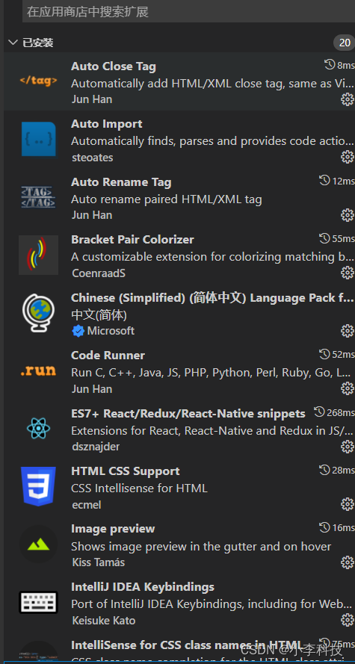This screenshot has height=664, width=355.
Task: Click the Code Runner .run icon
Action: (39, 371)
